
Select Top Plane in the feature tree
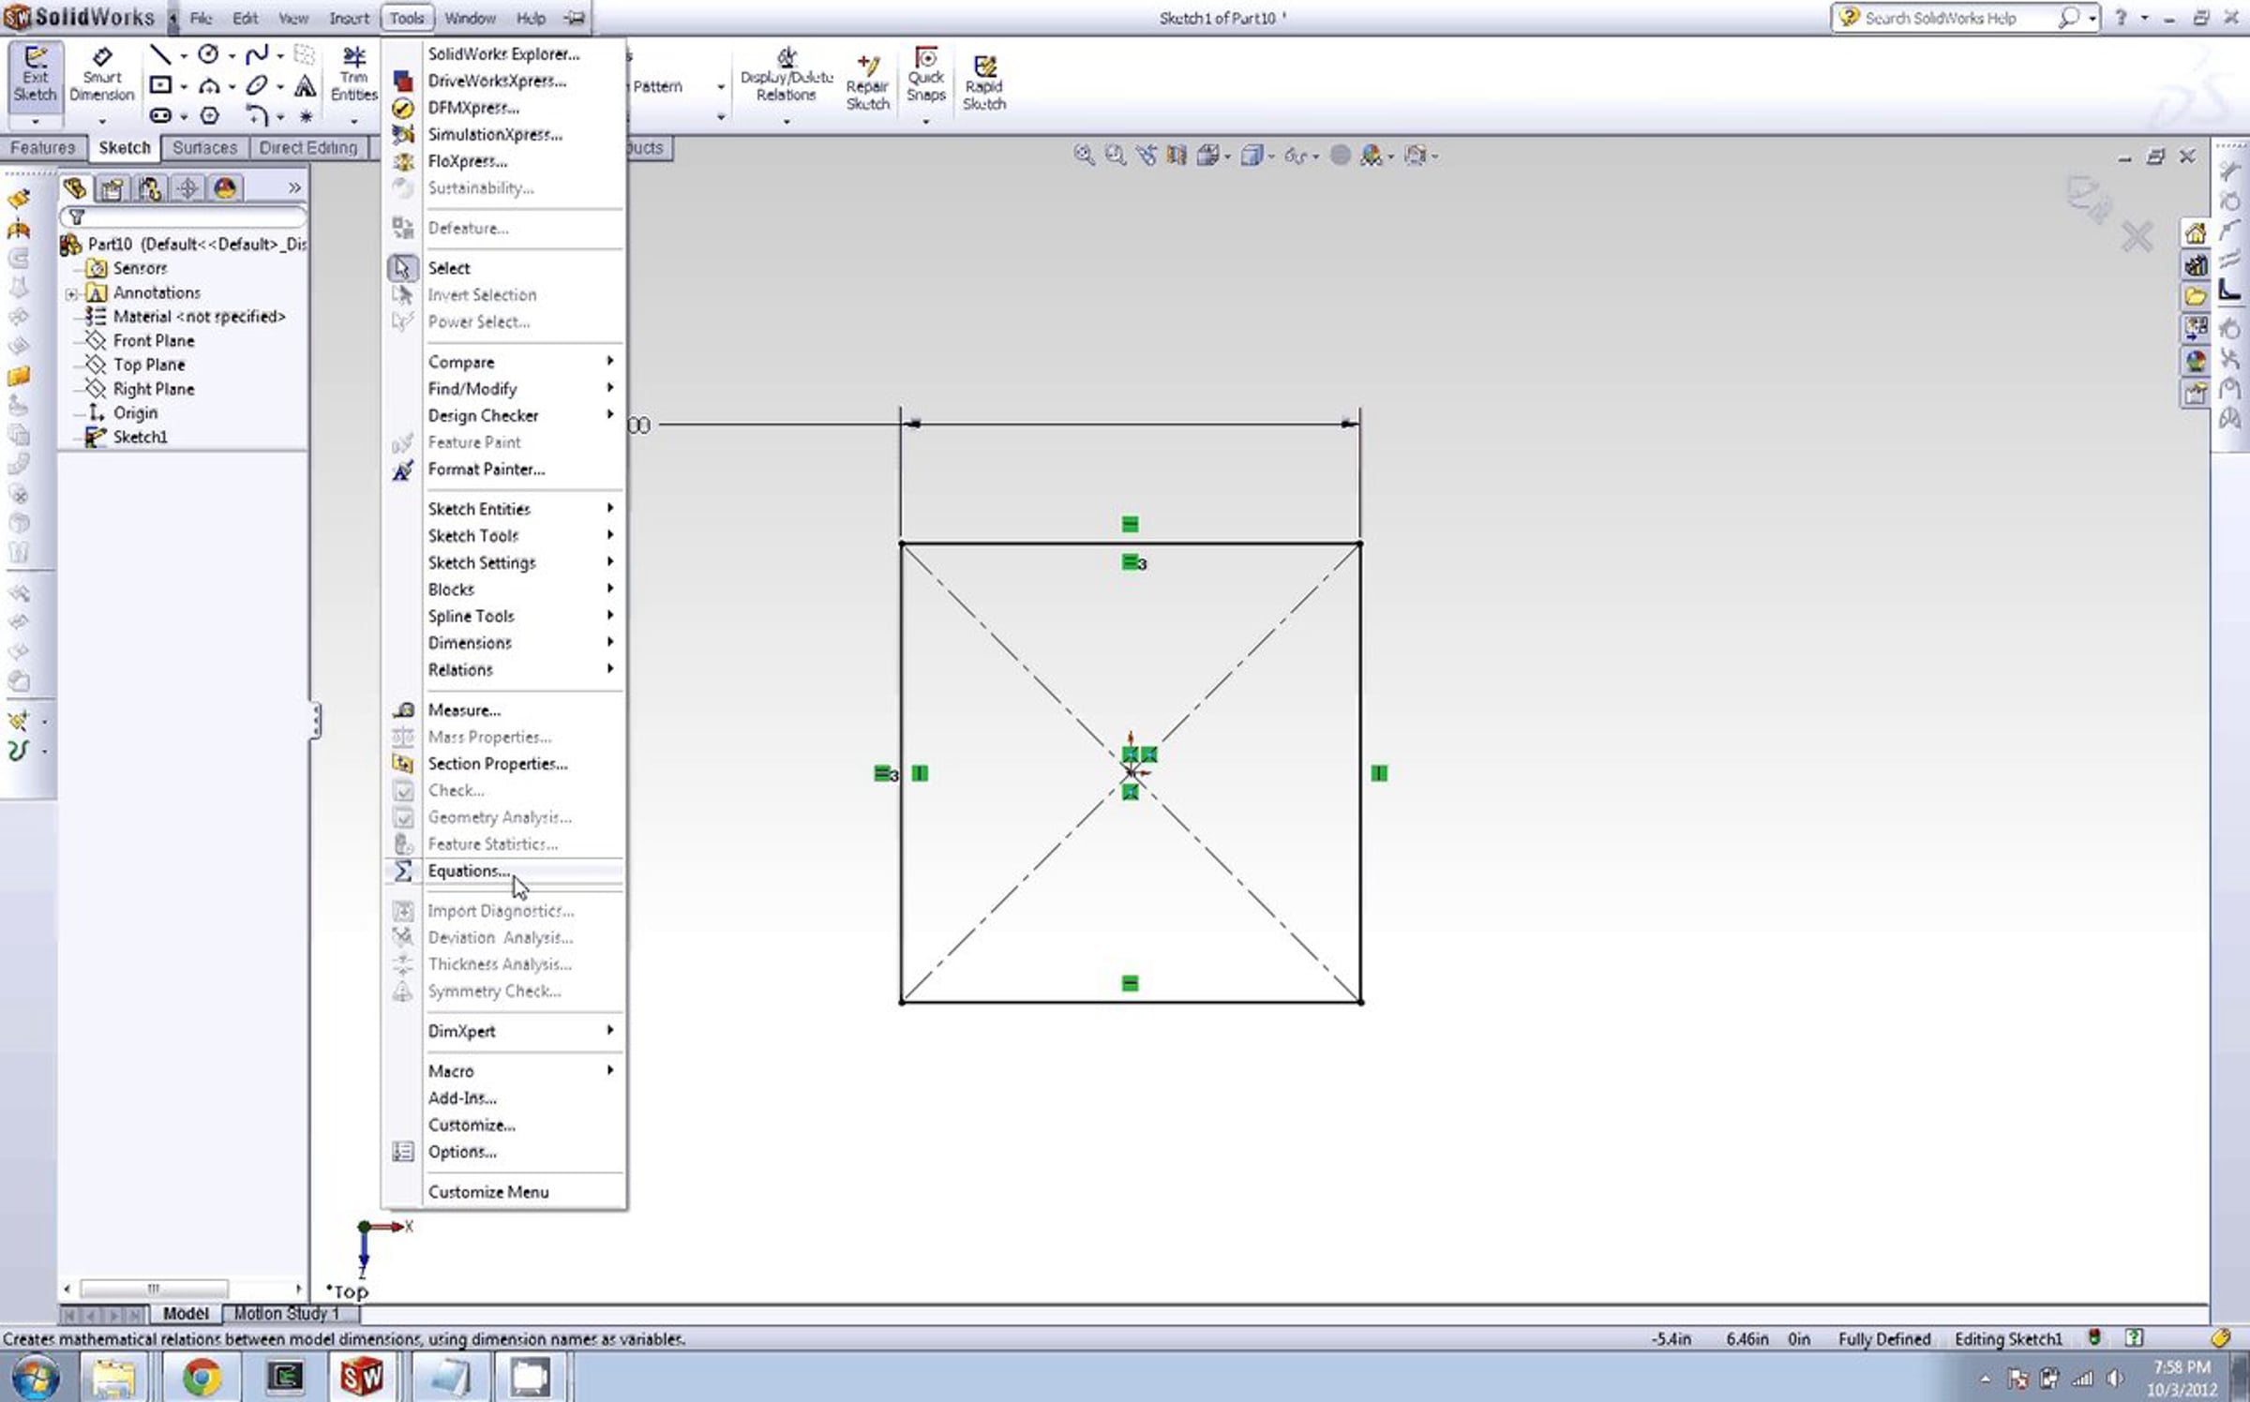point(149,365)
